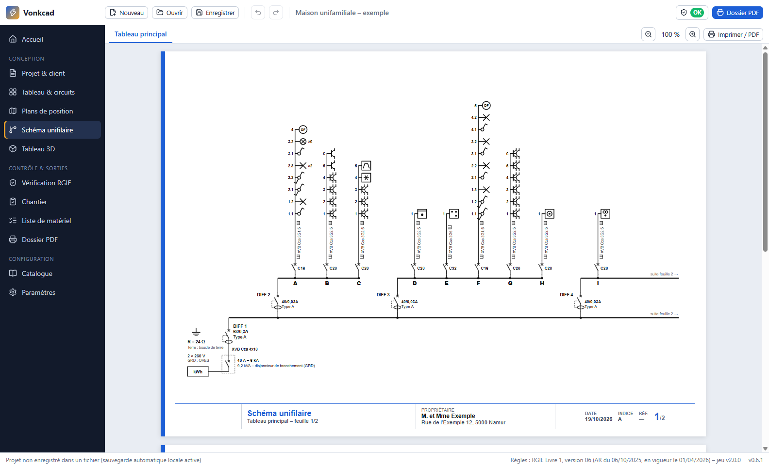The image size is (769, 466).
Task: Click the undo arrow icon
Action: [x=258, y=13]
